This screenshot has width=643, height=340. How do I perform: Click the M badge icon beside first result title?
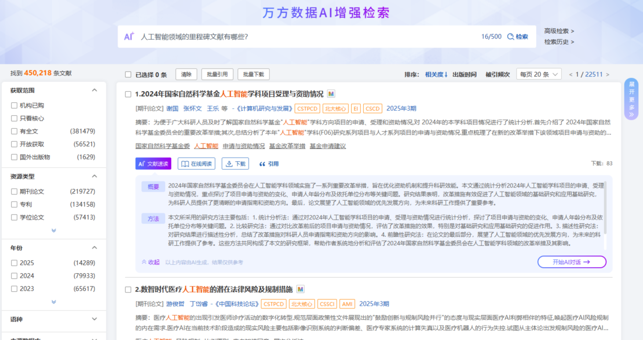tap(331, 94)
